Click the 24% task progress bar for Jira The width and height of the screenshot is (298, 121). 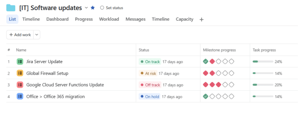point(263,62)
